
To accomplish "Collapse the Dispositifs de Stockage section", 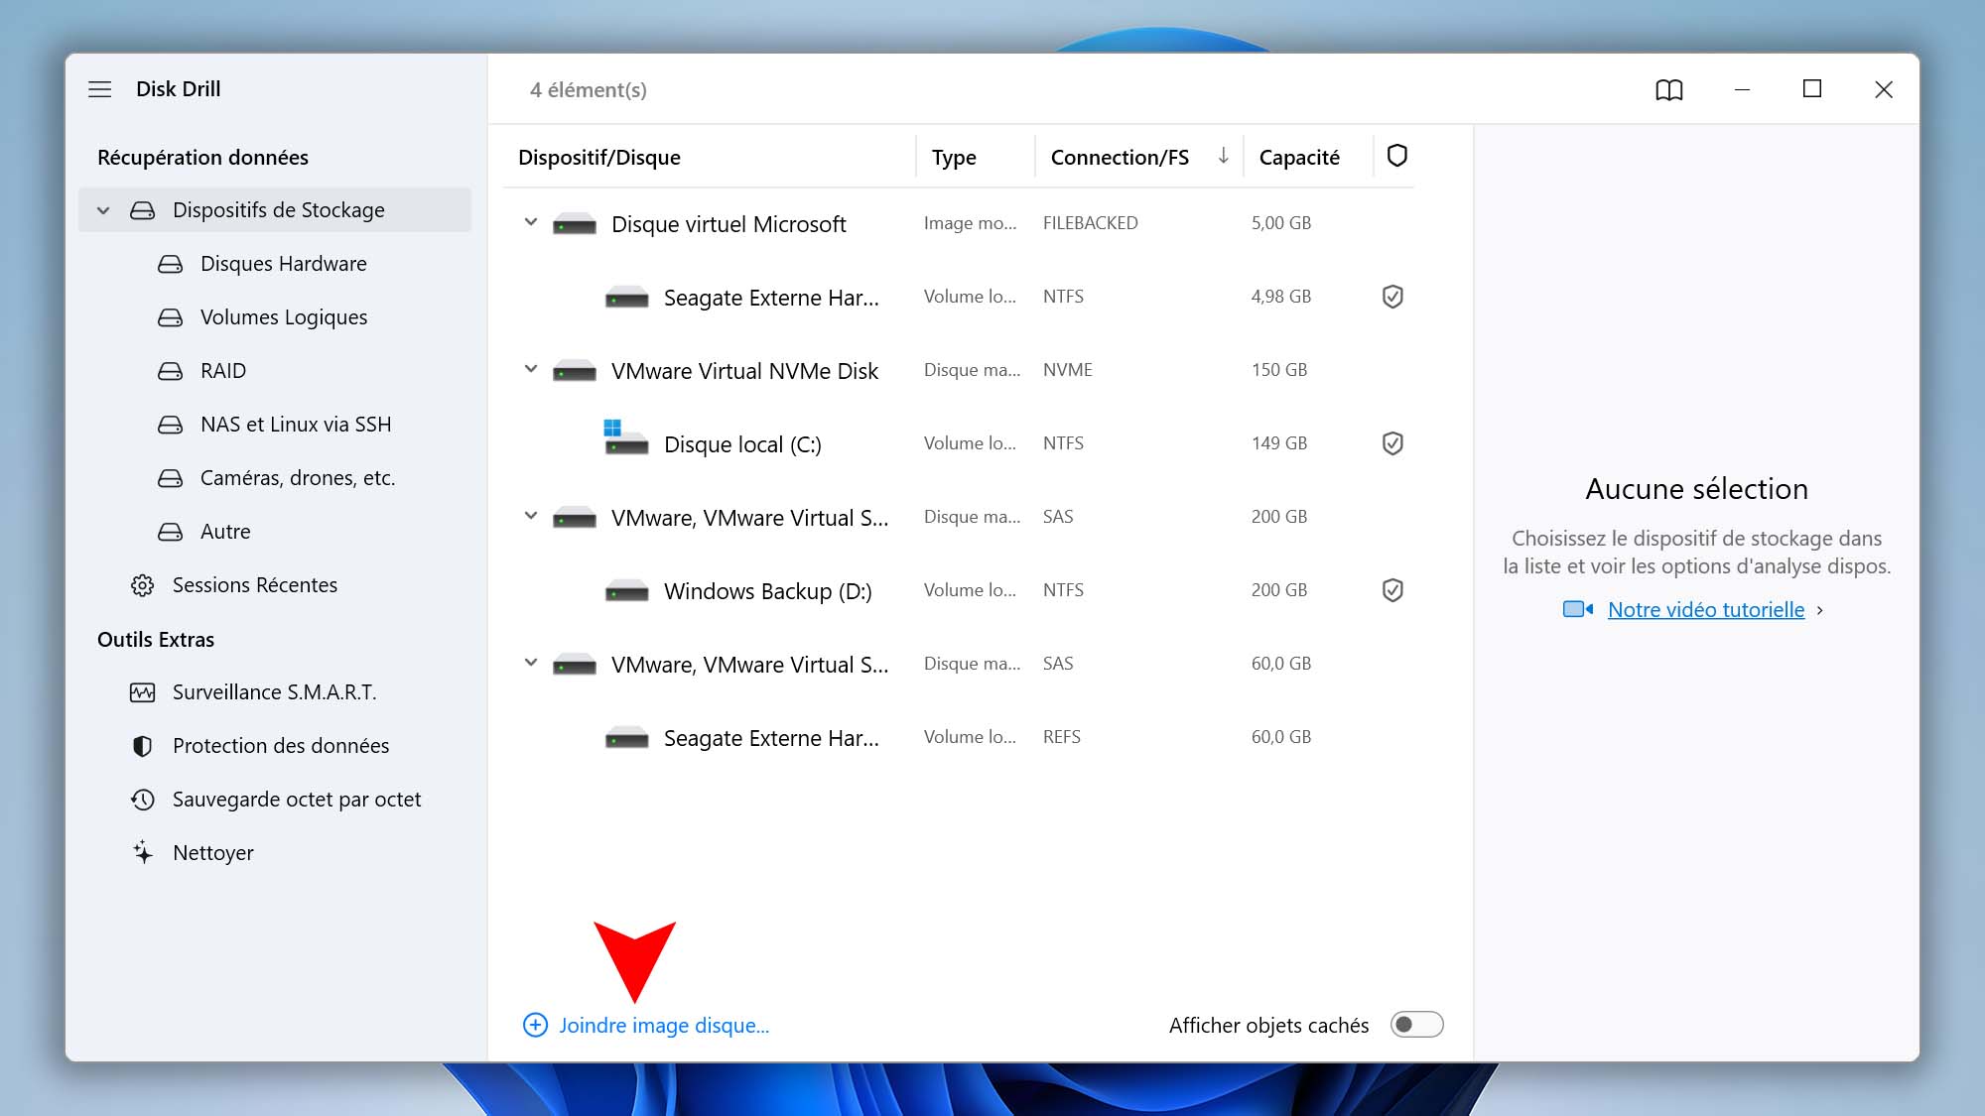I will (x=103, y=210).
